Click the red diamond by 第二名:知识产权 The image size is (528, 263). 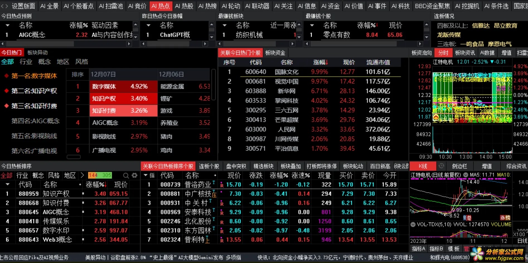pyautogui.click(x=6, y=91)
